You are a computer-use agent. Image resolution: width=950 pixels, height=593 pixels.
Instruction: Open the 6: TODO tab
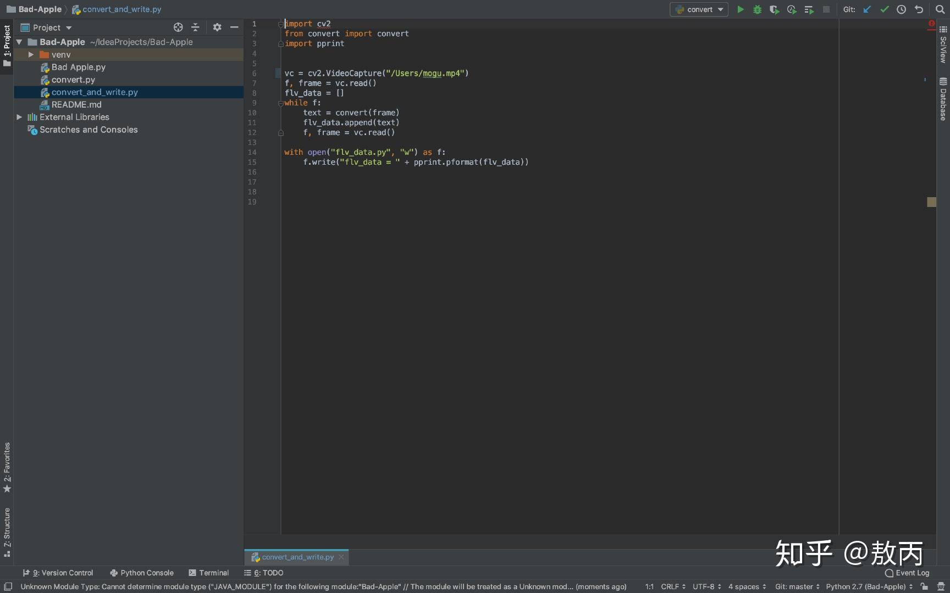264,573
